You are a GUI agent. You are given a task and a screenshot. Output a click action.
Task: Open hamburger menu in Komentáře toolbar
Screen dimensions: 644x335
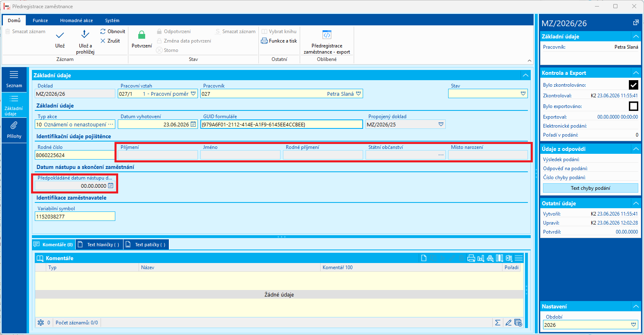point(519,258)
